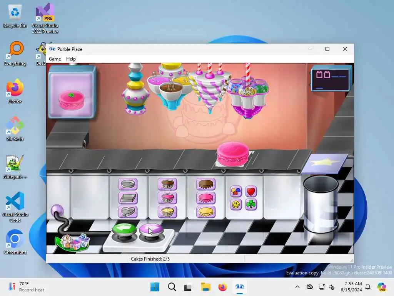Open Recycle Bin desktop icon

[x=15, y=16]
